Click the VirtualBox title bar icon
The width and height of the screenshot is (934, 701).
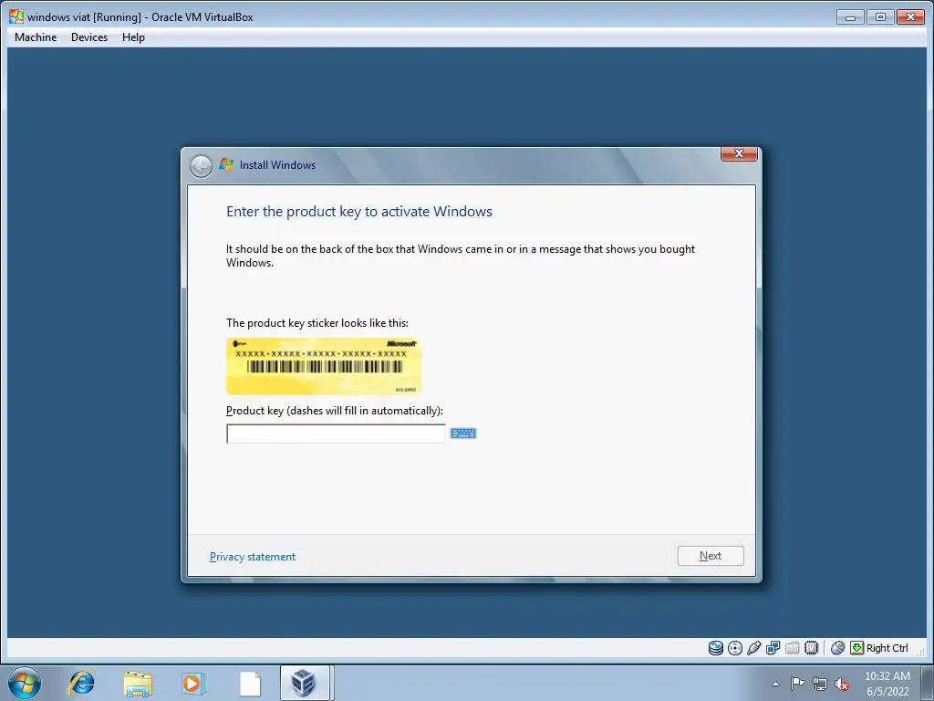point(16,16)
